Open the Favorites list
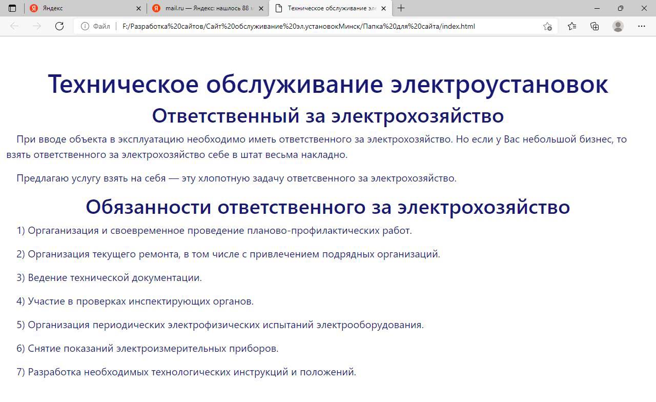Image resolution: width=656 pixels, height=402 pixels. [x=572, y=26]
